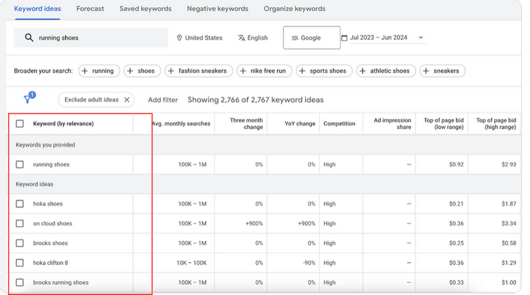The width and height of the screenshot is (530, 295).
Task: Click the $1.87 high range bid cell
Action: pyautogui.click(x=509, y=204)
